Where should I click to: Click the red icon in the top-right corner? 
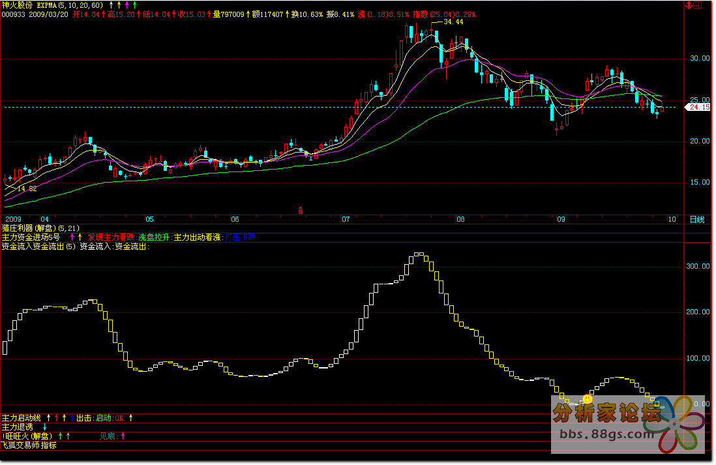tap(689, 5)
